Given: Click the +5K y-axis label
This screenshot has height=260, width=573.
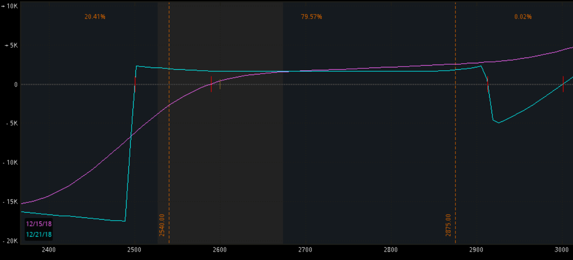Looking at the screenshot, I should click(11, 45).
